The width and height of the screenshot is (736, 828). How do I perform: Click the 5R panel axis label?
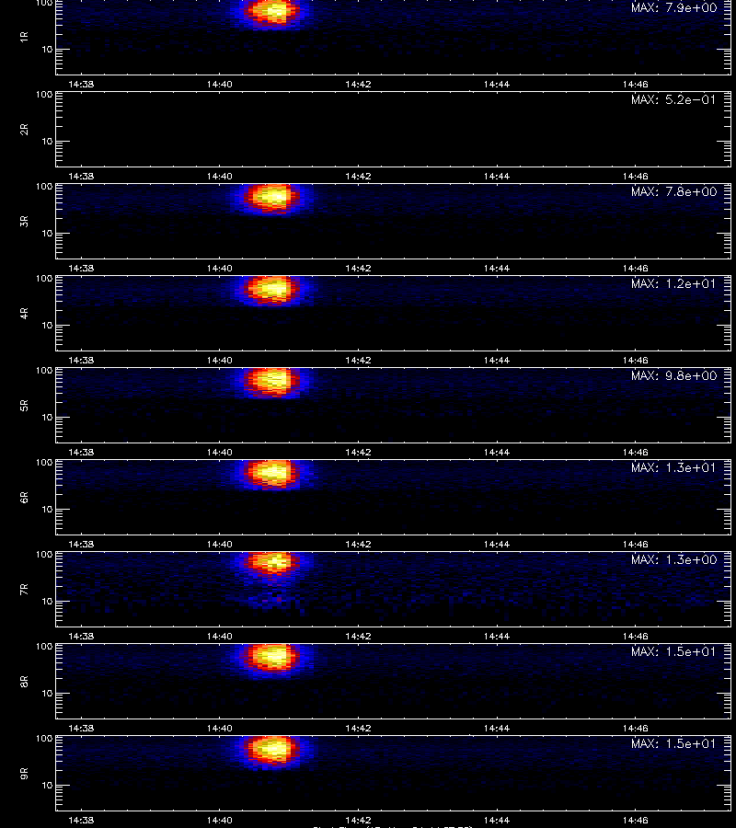tap(24, 405)
